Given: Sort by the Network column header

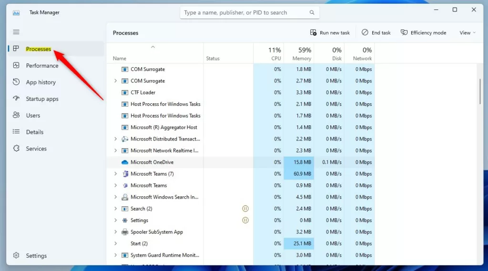Looking at the screenshot, I should click(359, 53).
